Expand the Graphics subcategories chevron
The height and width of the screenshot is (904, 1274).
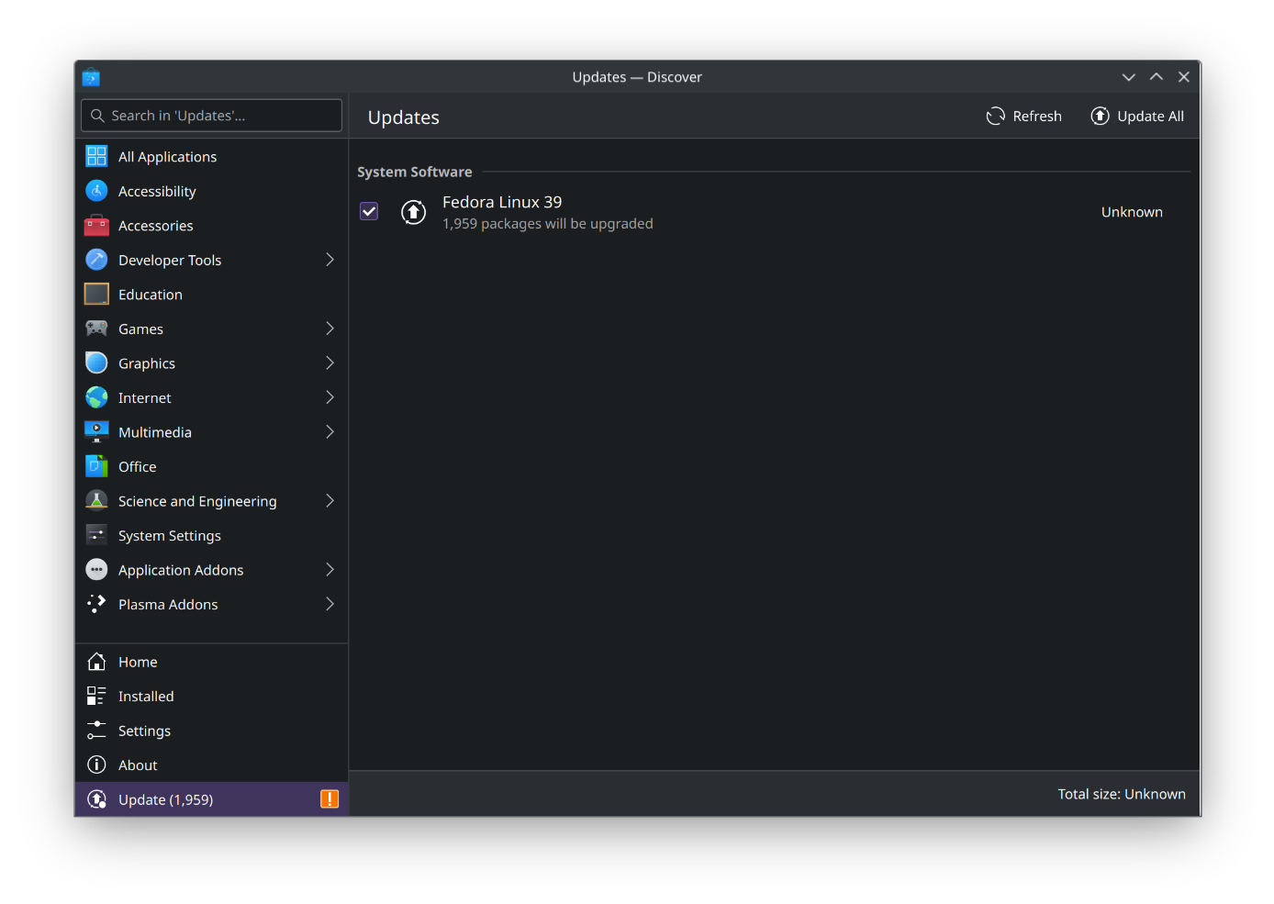pos(330,363)
